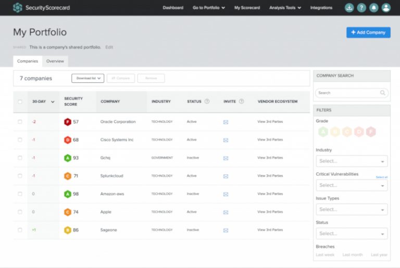Image resolution: width=400 pixels, height=268 pixels.
Task: Click Gchq's A grade badge
Action: pyautogui.click(x=68, y=158)
